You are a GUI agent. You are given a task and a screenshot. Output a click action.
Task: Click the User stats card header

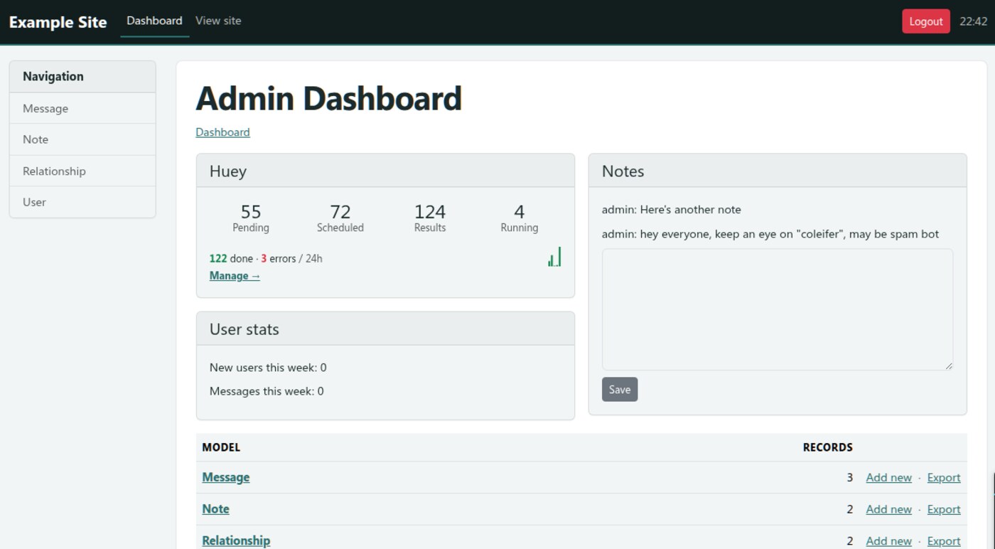[x=385, y=329]
